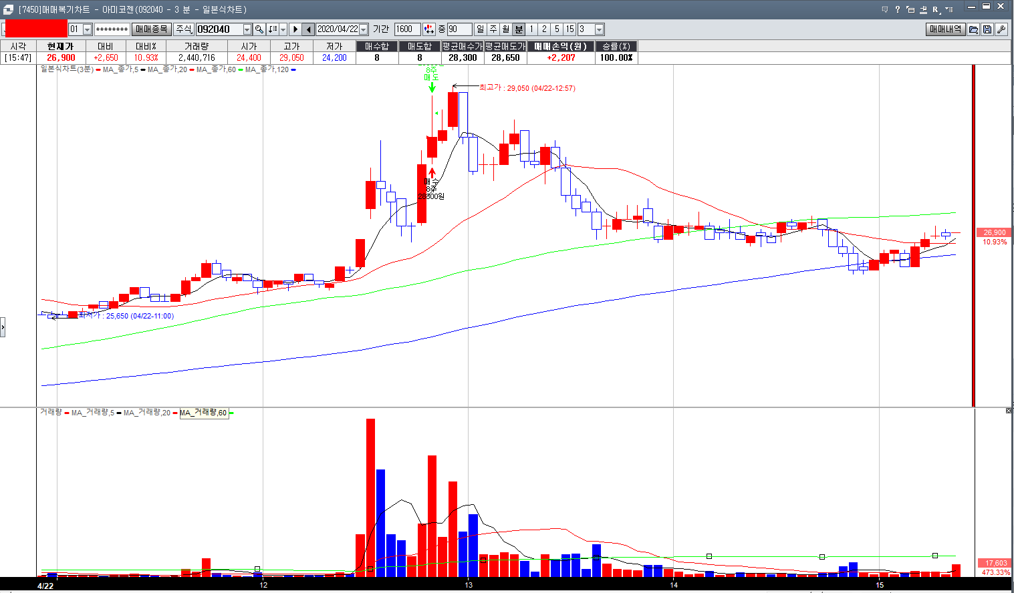Open the minute interval dropdown showing 3
This screenshot has height=593, width=1014.
599,29
